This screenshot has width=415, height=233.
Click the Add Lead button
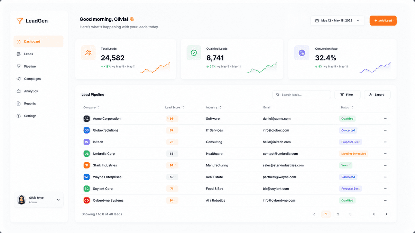(x=383, y=21)
